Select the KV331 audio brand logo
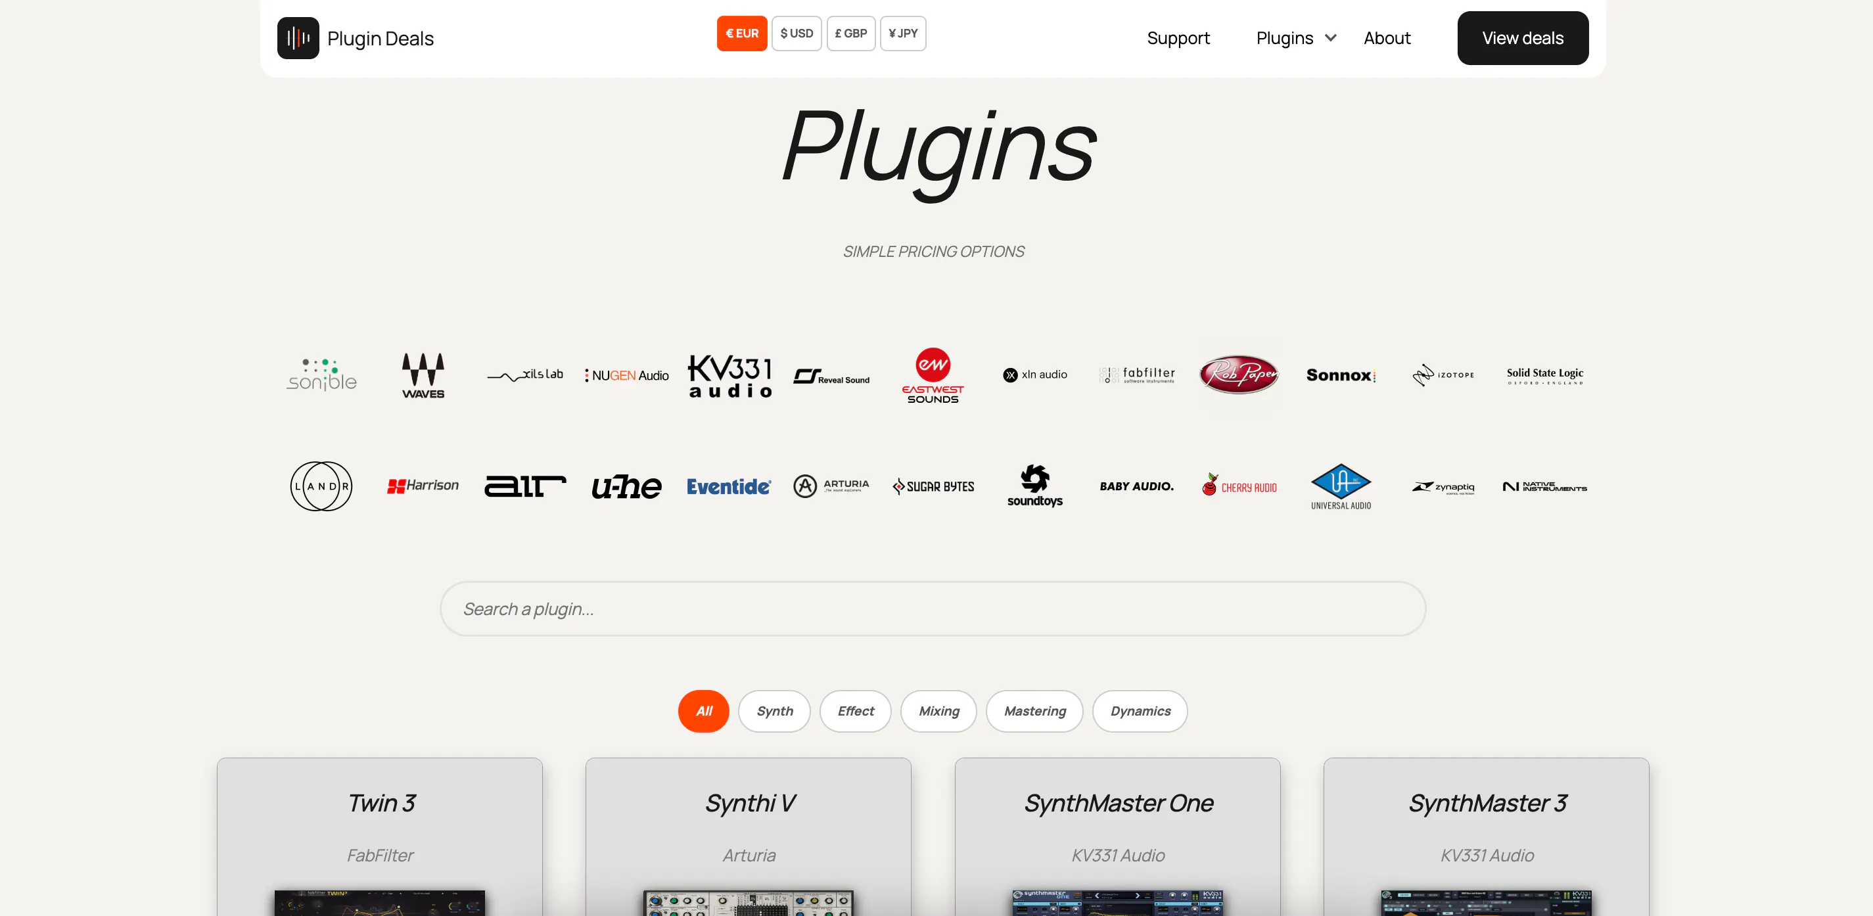 [729, 375]
